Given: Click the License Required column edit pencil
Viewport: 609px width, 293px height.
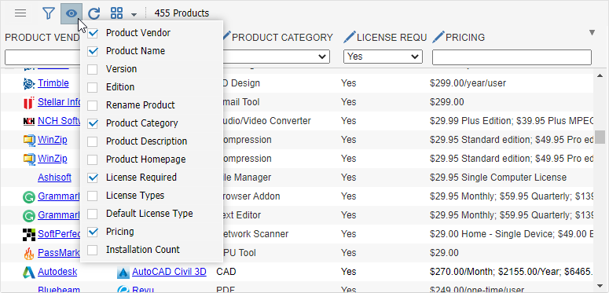Looking at the screenshot, I should click(350, 37).
